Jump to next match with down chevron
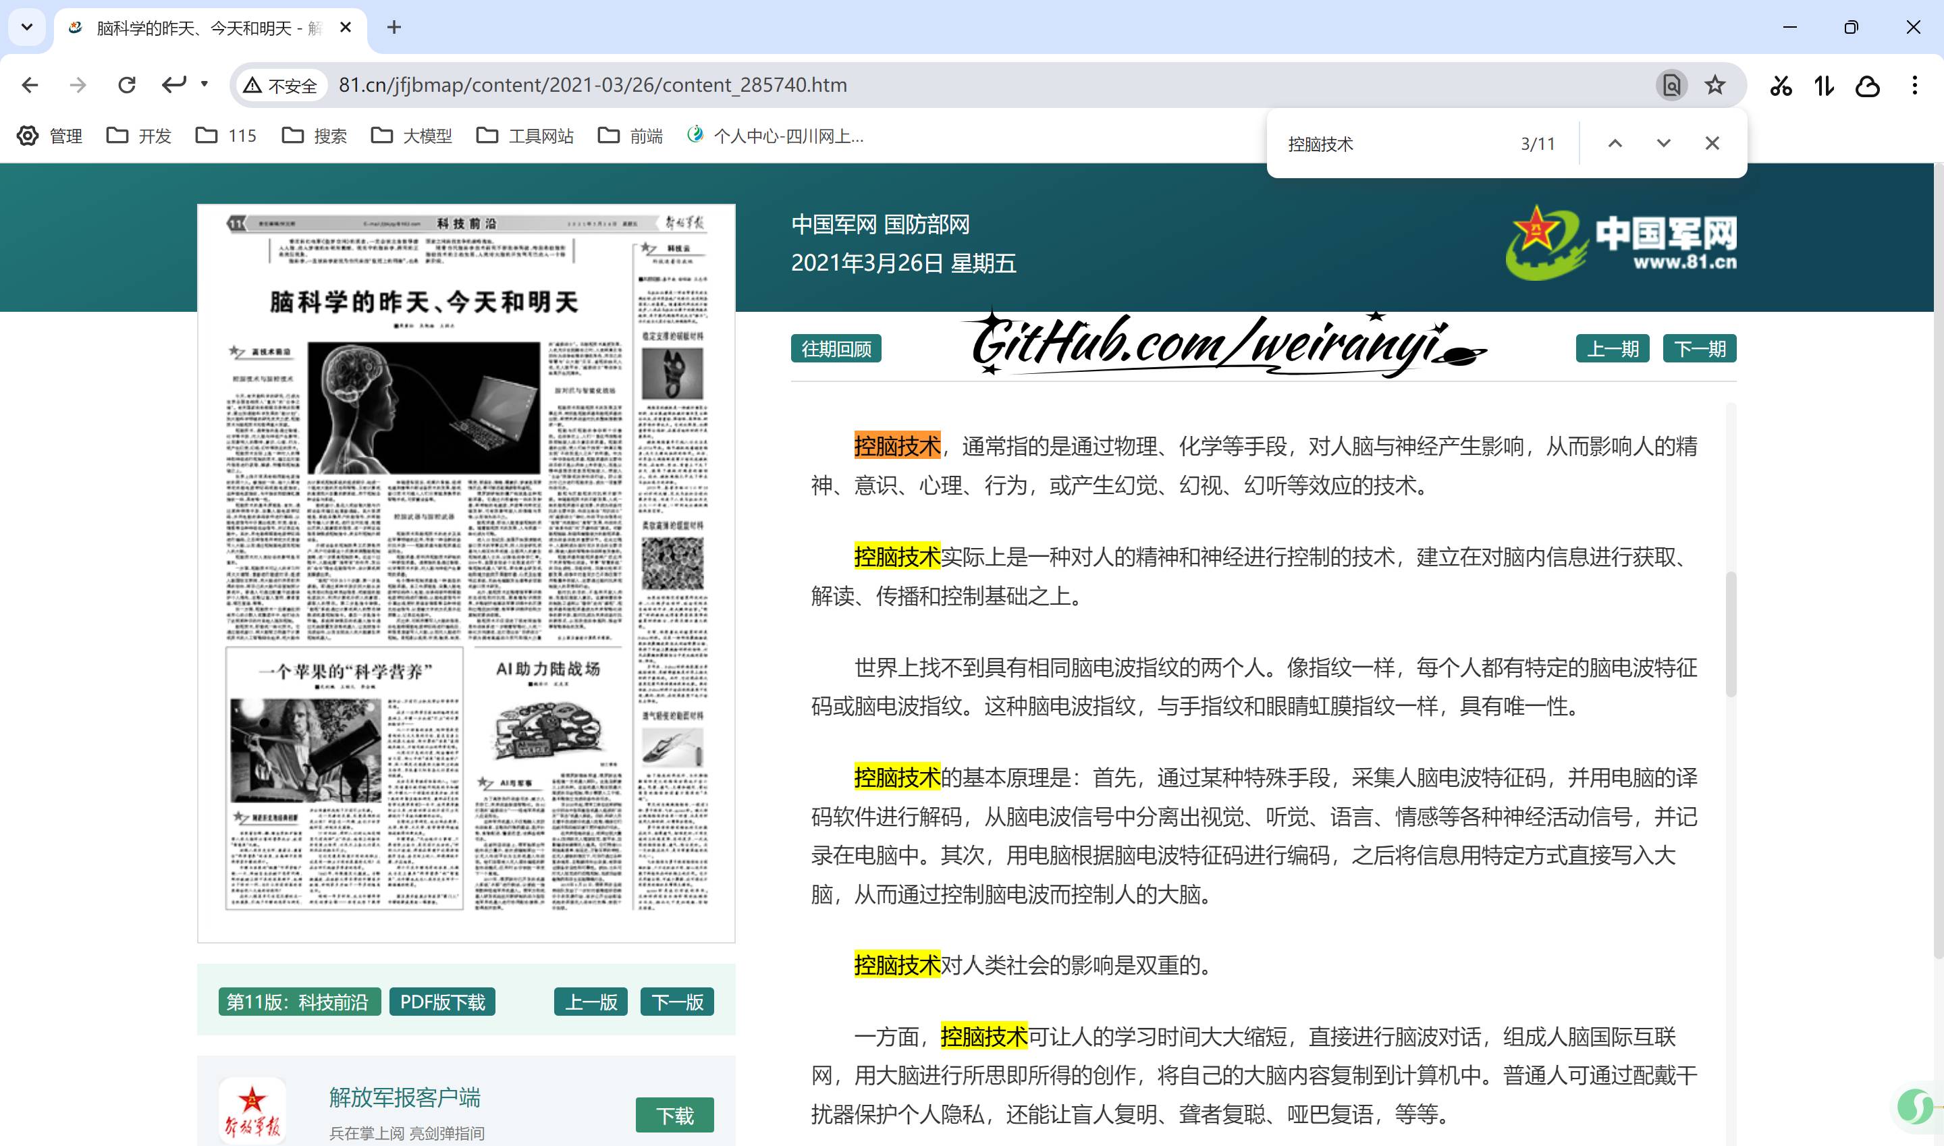This screenshot has height=1146, width=1944. pos(1663,143)
